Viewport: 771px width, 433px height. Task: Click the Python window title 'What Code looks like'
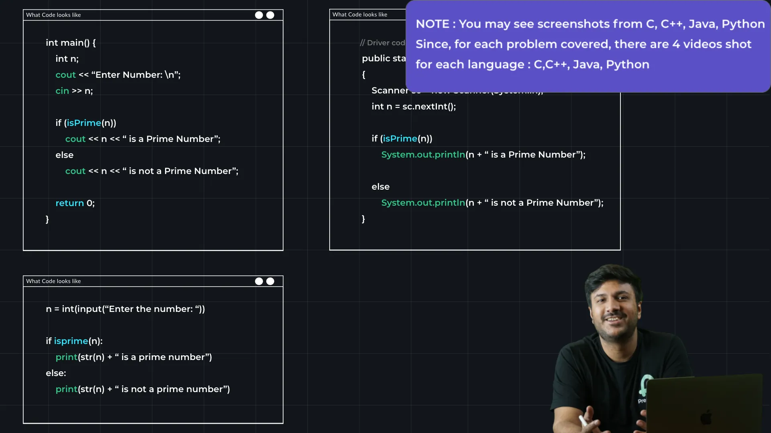tap(53, 281)
